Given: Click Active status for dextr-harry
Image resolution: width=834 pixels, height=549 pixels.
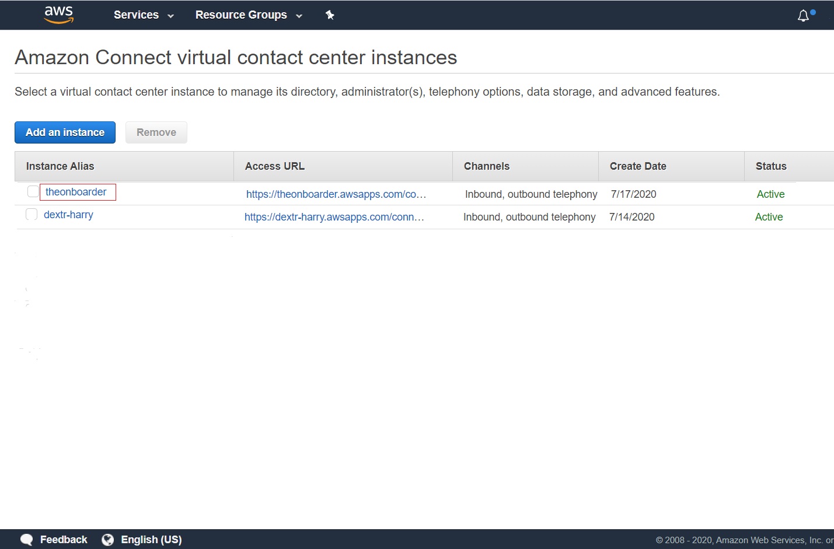Looking at the screenshot, I should click(769, 217).
